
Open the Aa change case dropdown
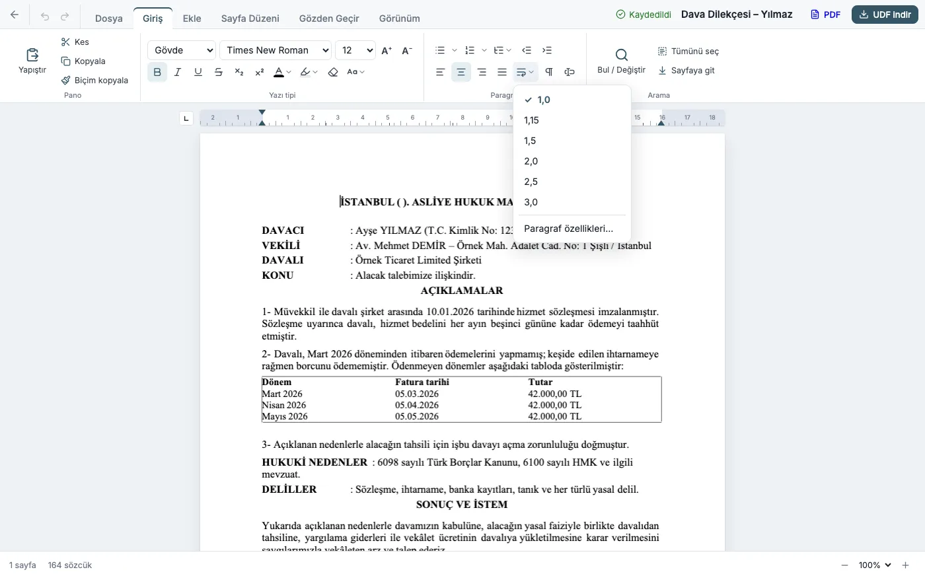click(355, 72)
